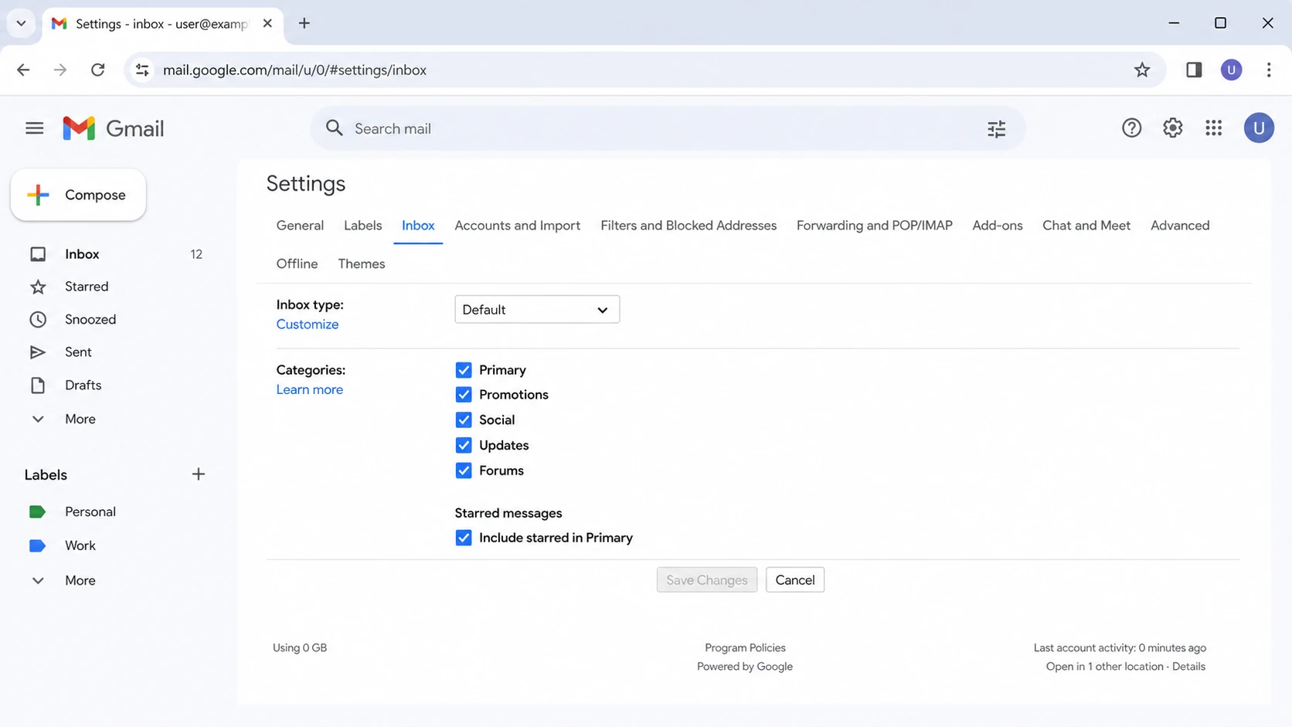The width and height of the screenshot is (1292, 727).
Task: Switch to the Labels settings tab
Action: 362,226
